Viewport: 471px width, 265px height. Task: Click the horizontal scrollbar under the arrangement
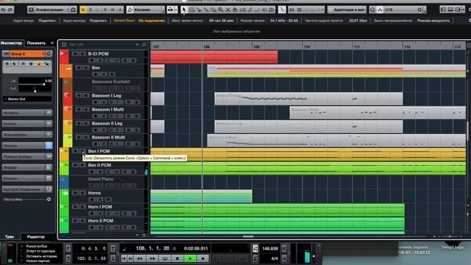pos(248,236)
